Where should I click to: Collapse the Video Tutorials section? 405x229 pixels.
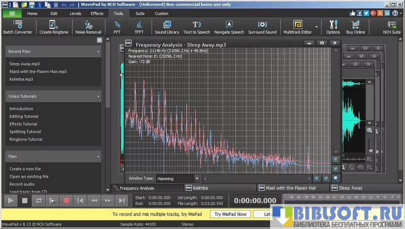click(x=98, y=96)
